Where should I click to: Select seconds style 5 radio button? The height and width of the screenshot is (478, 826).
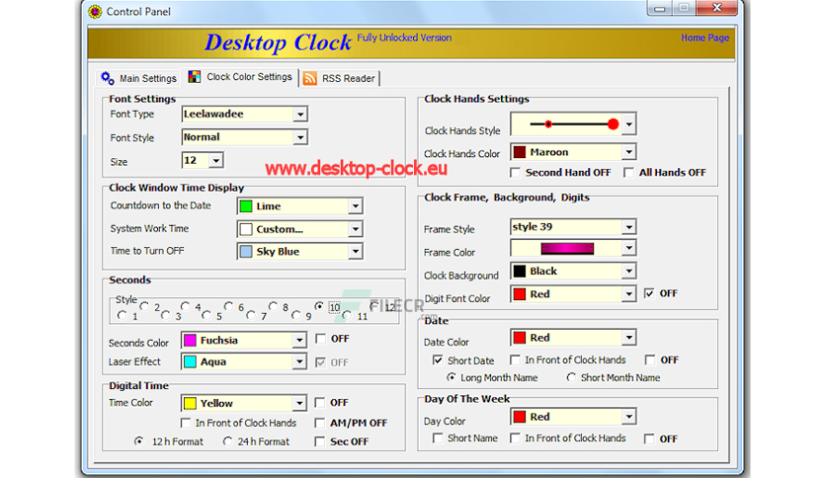pyautogui.click(x=206, y=315)
